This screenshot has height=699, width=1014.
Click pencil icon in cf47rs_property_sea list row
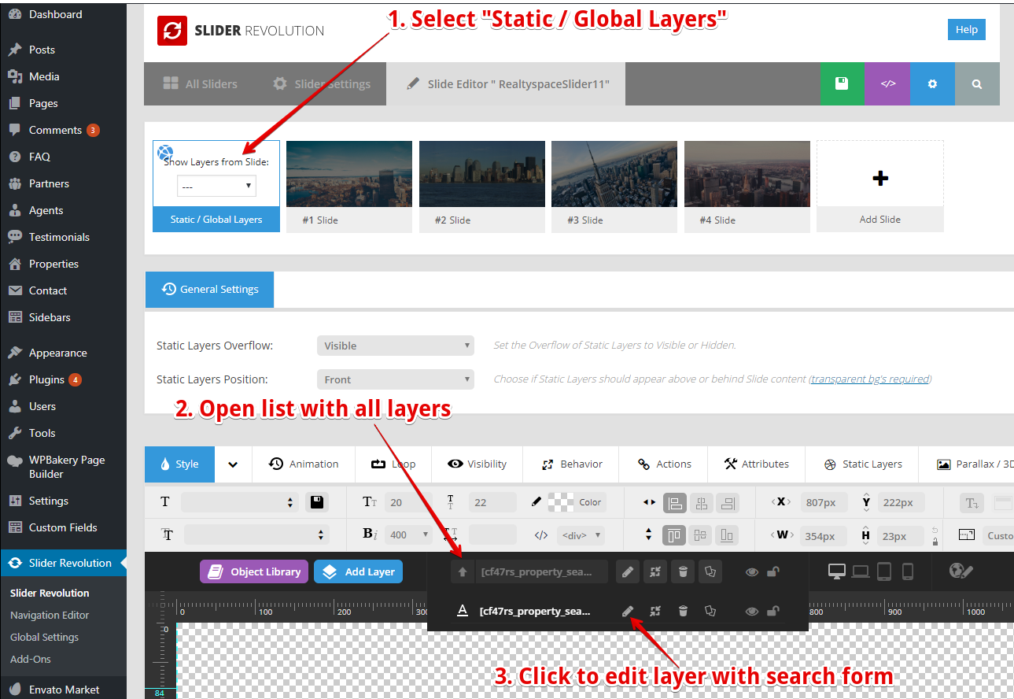click(628, 611)
